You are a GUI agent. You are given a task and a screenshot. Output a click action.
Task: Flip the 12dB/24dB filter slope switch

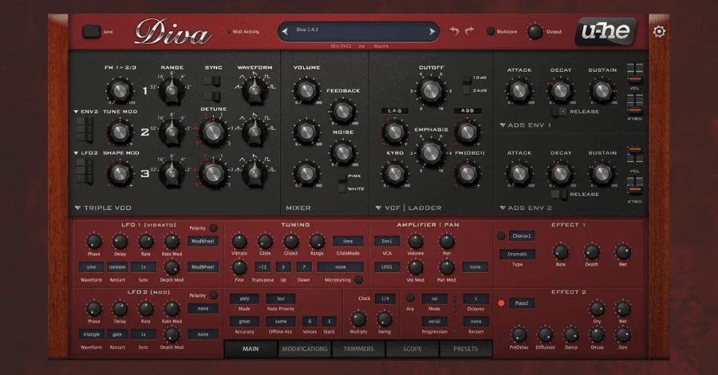click(x=467, y=85)
